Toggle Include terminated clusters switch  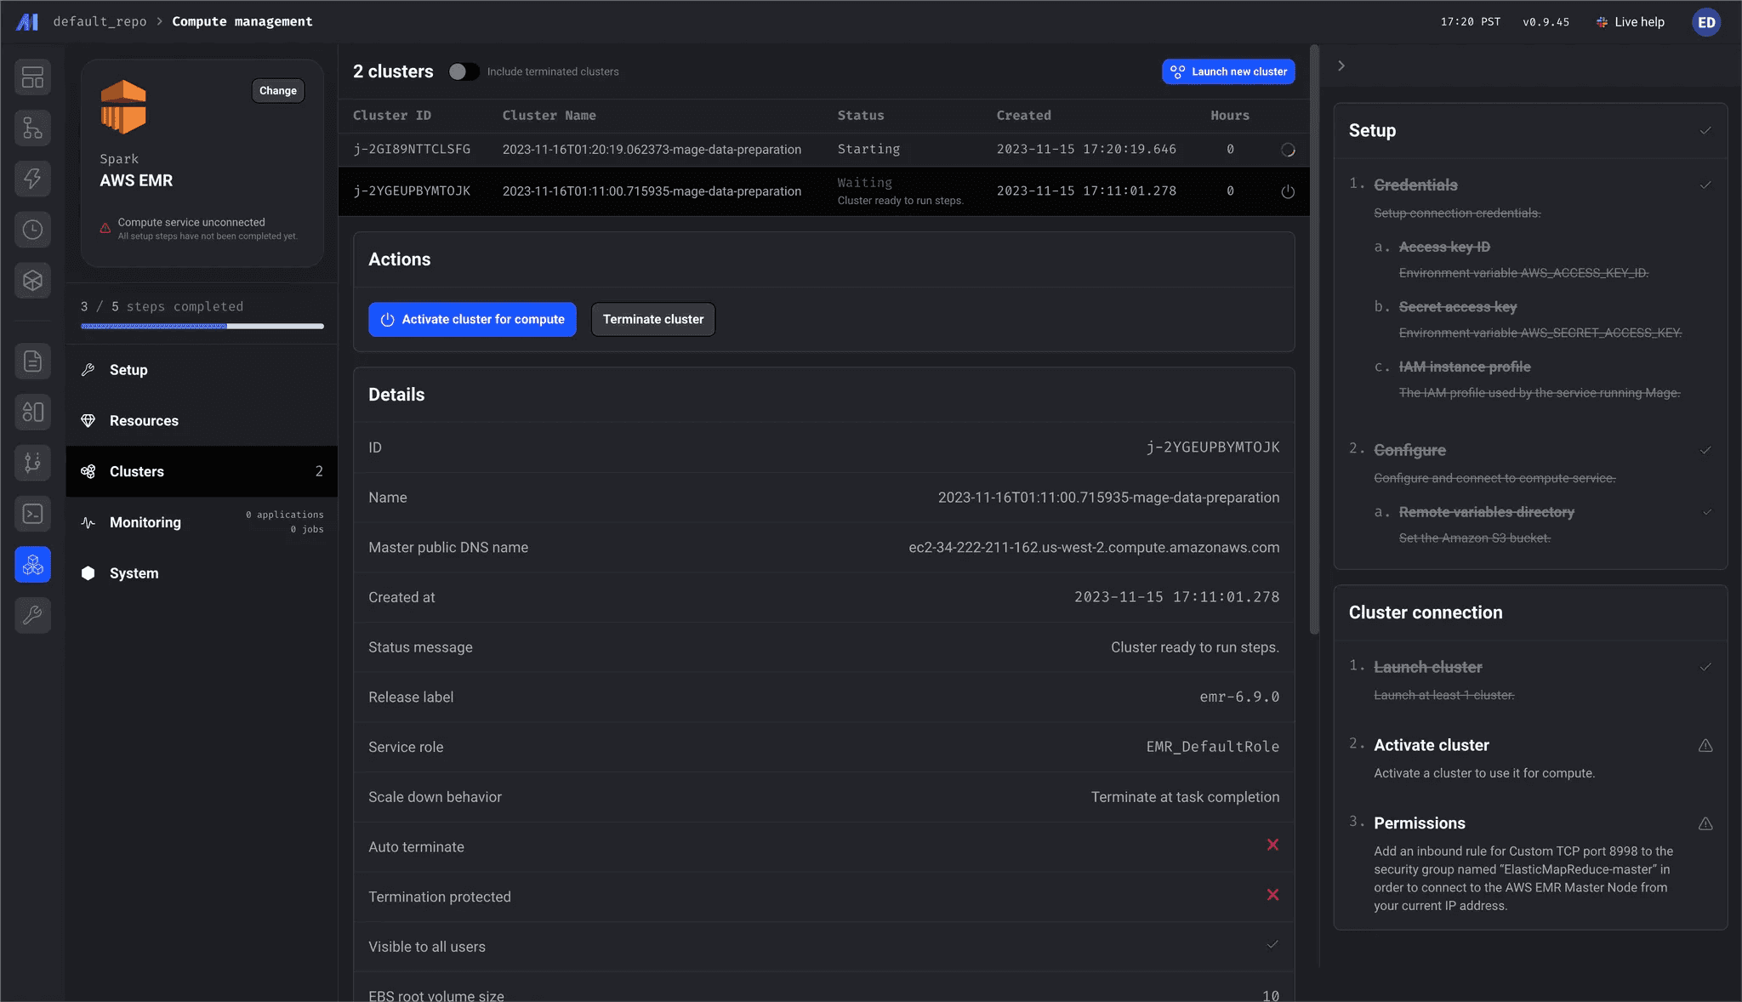(464, 71)
